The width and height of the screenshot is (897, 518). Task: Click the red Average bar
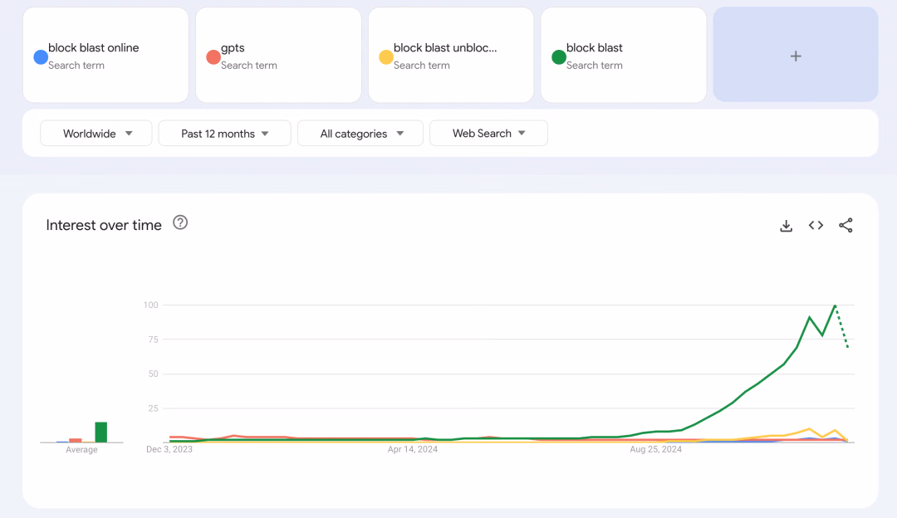point(76,440)
